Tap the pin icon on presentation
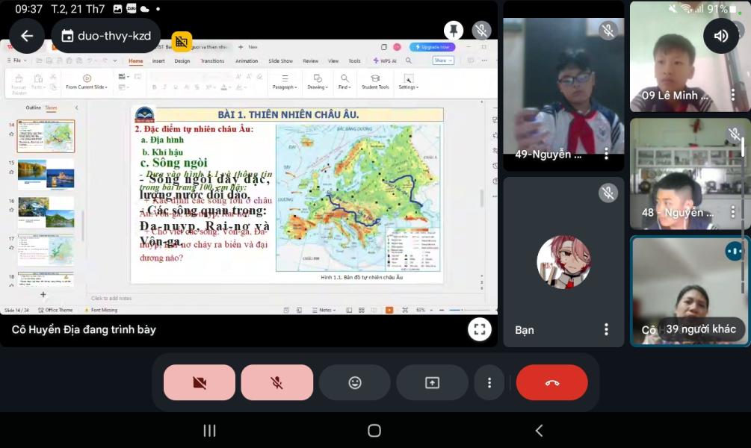Screen dimensions: 751x448 pyautogui.click(x=453, y=31)
